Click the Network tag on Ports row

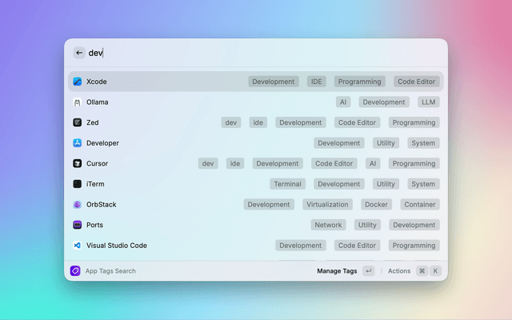328,225
